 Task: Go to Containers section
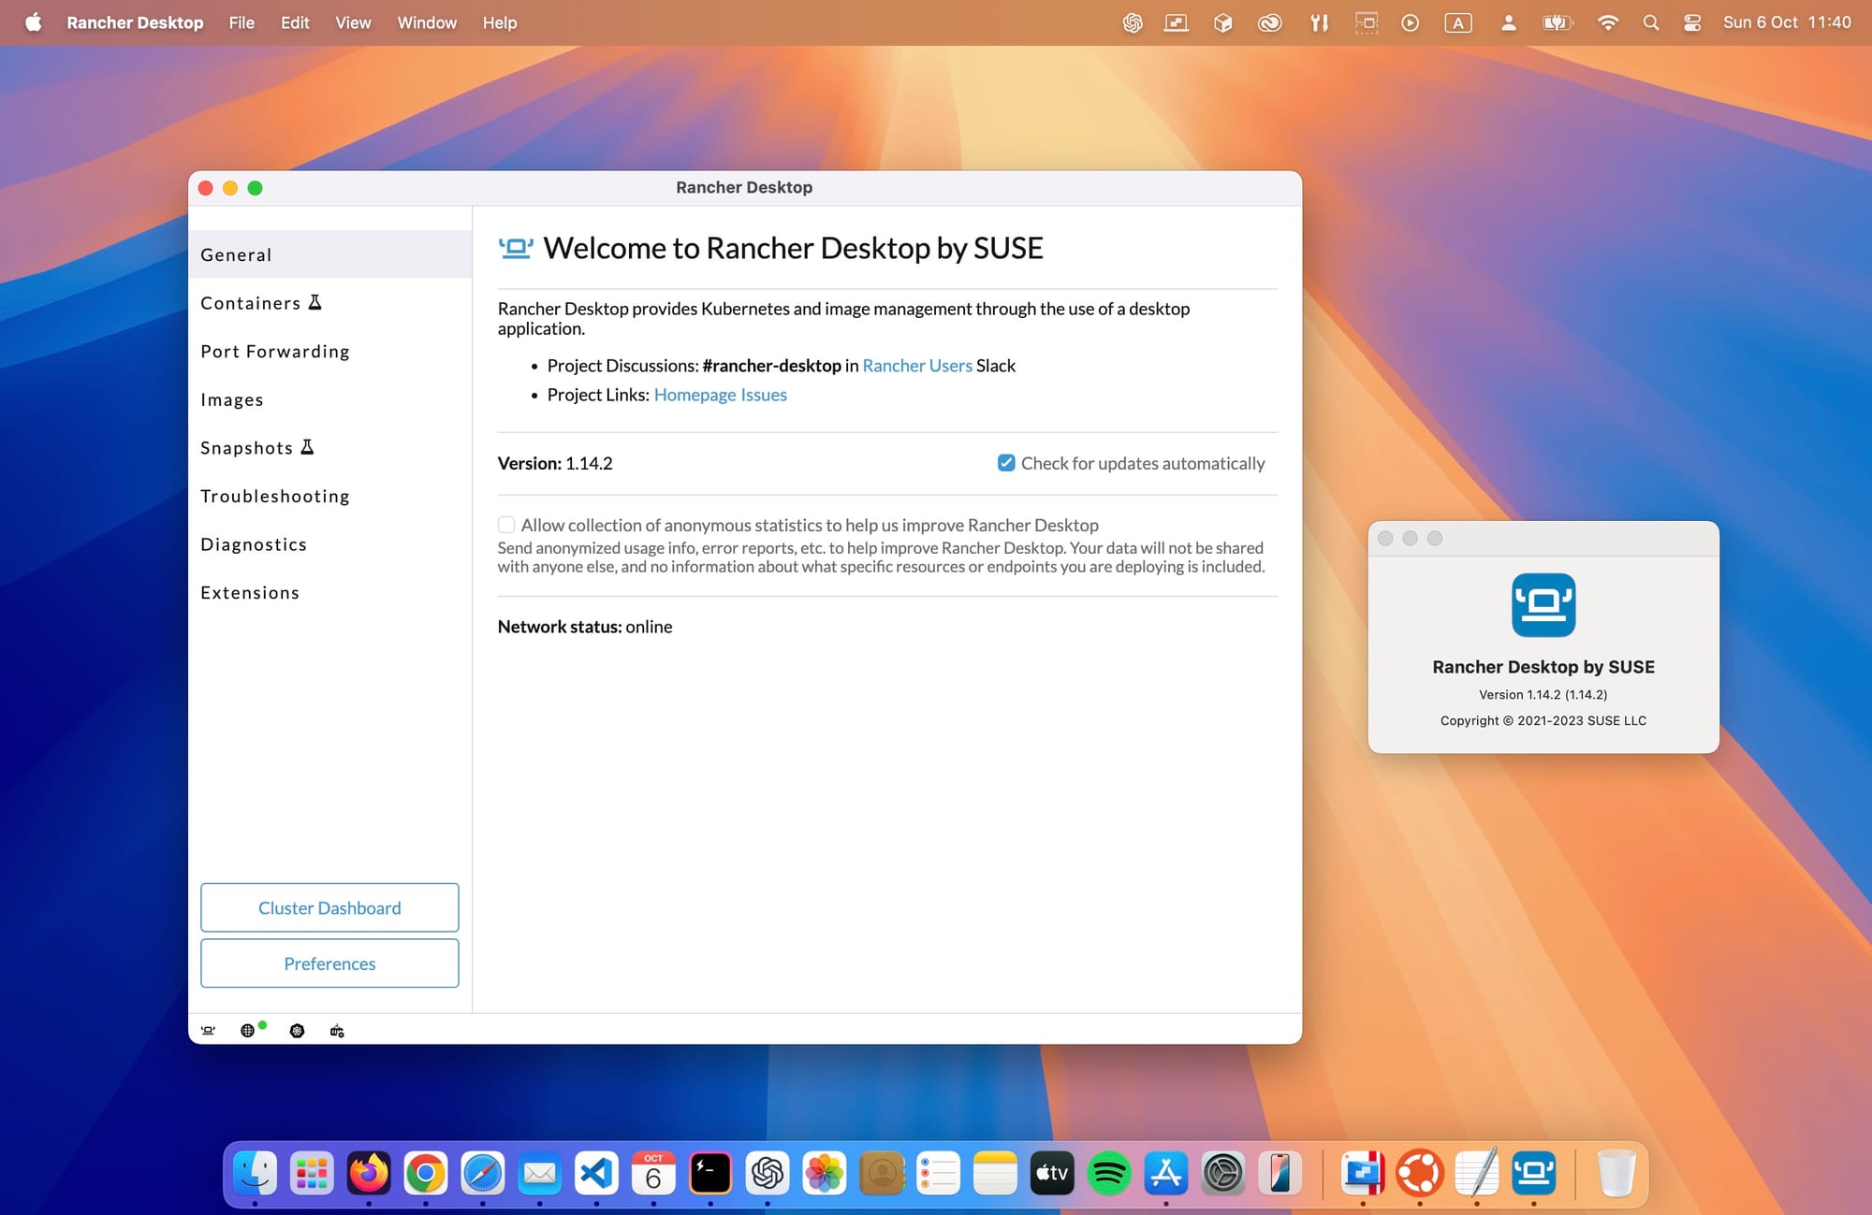pyautogui.click(x=330, y=303)
